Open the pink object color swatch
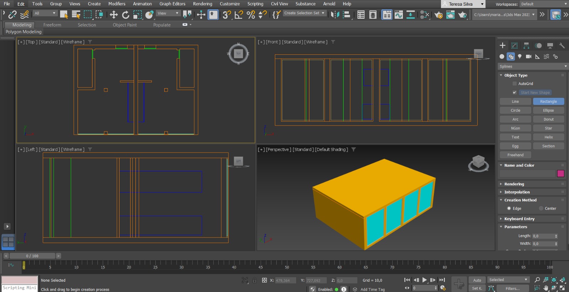This screenshot has width=569, height=292. coord(560,174)
